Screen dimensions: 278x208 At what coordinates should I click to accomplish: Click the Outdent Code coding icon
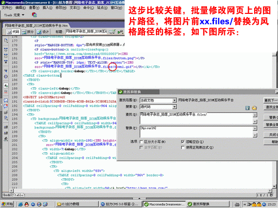coord(6,133)
